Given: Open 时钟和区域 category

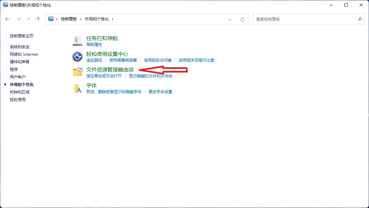Looking at the screenshot, I should 20,92.
